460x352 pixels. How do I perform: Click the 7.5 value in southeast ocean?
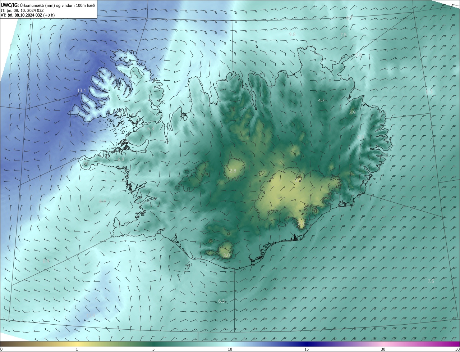click(x=431, y=281)
